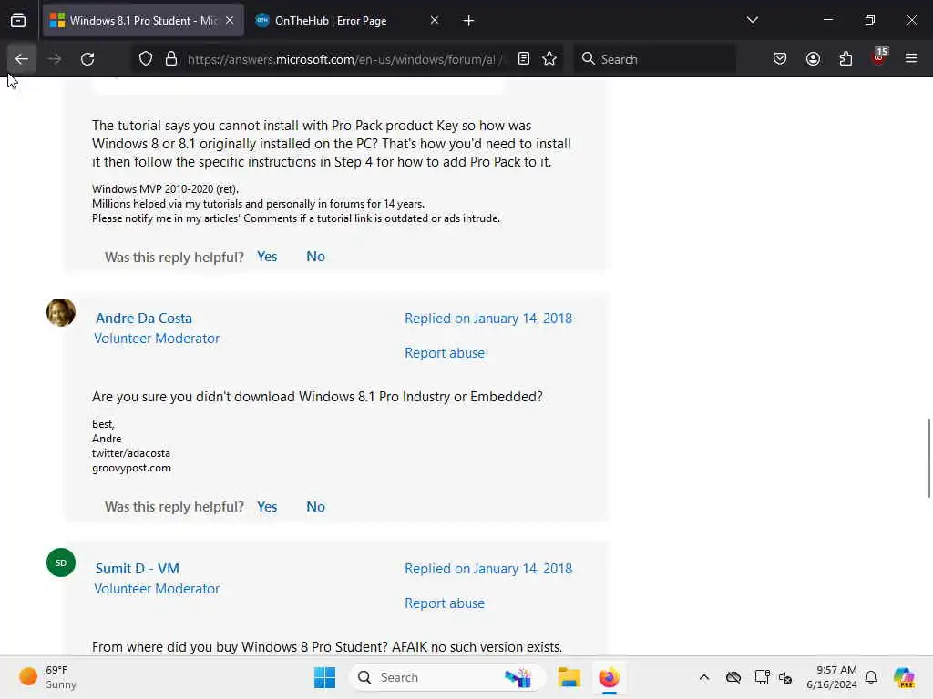Bookmark this page with star icon
This screenshot has width=933, height=699.
(x=549, y=59)
